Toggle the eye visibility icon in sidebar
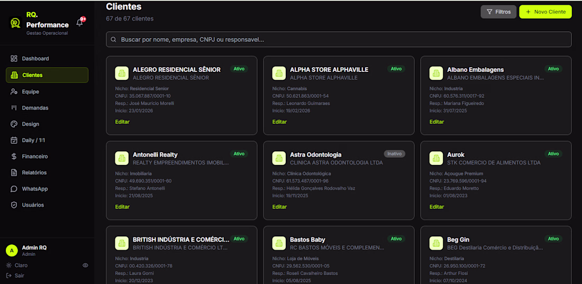Viewport: 582px width, 284px height. pos(85,265)
